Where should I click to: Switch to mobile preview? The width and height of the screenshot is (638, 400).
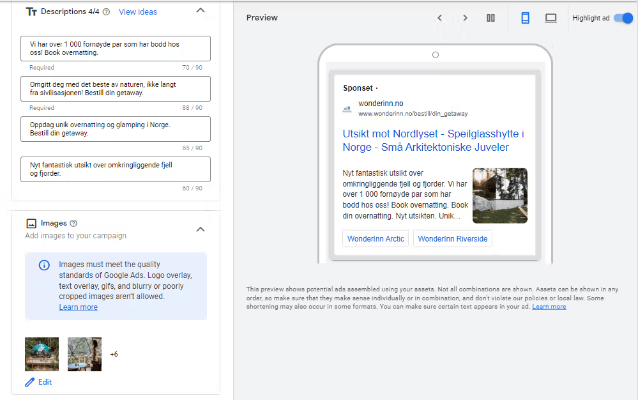coord(525,18)
